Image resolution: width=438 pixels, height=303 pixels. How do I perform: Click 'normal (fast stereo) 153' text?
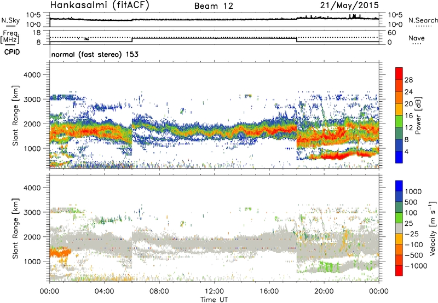click(95, 54)
